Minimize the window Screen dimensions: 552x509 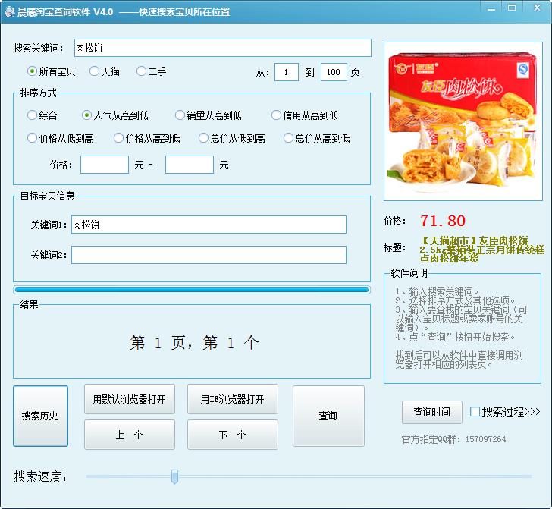(x=491, y=9)
